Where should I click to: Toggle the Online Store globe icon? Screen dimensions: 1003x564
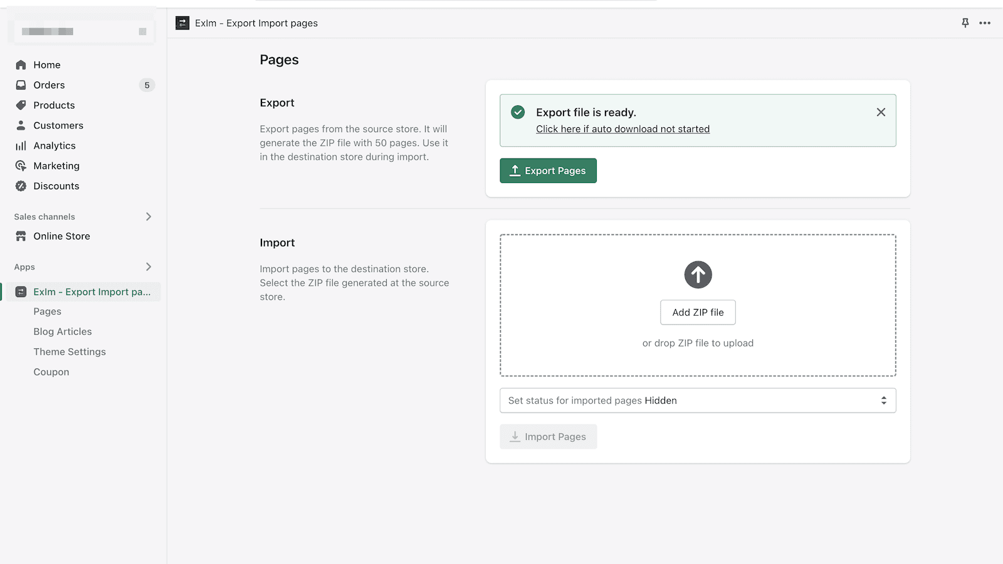point(21,236)
